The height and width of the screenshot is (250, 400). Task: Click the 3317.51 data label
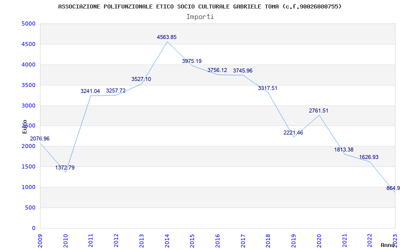click(x=267, y=88)
